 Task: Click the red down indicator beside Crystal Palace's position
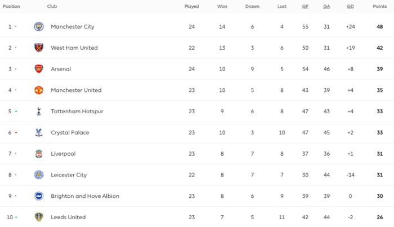[16, 132]
